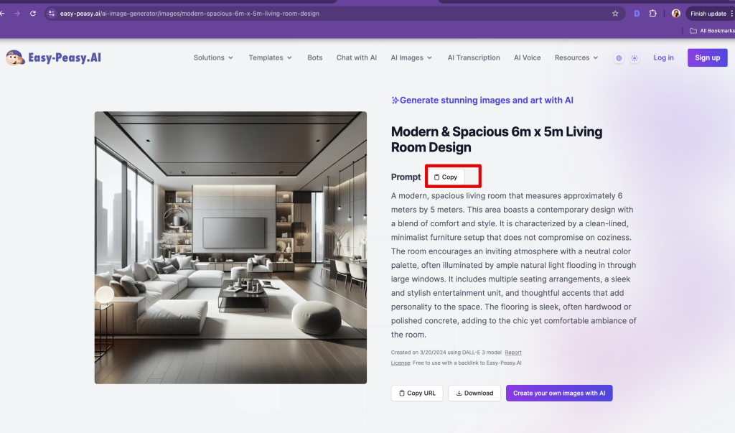The height and width of the screenshot is (433, 735).
Task: Open the language globe icon
Action: tap(619, 58)
